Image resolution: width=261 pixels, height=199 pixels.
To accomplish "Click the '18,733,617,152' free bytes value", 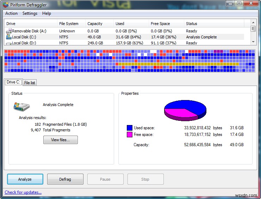I will [197, 135].
